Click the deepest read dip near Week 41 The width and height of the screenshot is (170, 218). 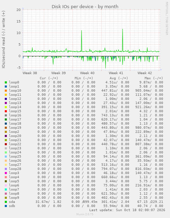[x=105, y=68]
